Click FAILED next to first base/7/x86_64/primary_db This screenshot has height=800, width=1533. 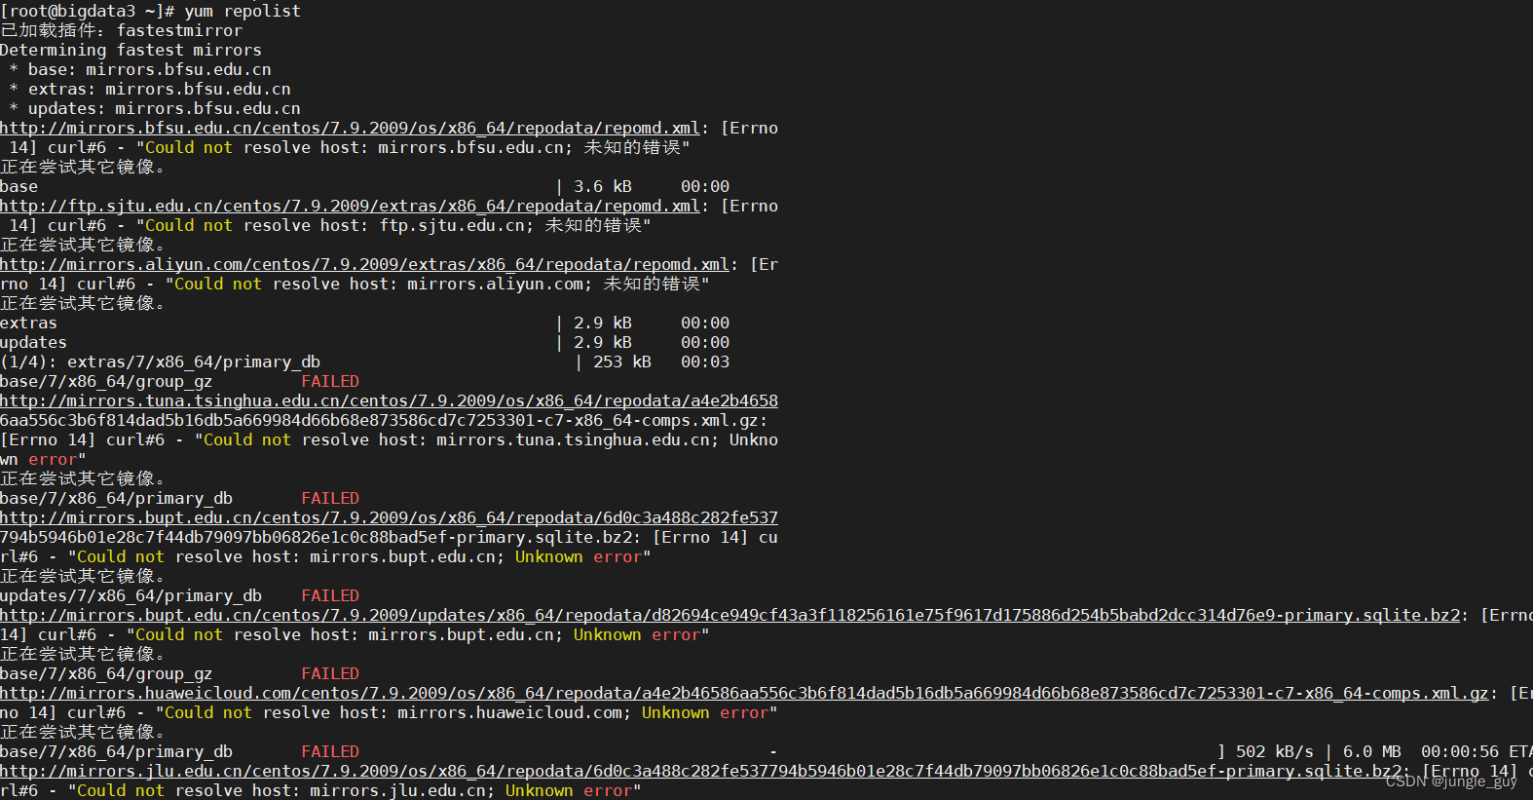point(330,498)
